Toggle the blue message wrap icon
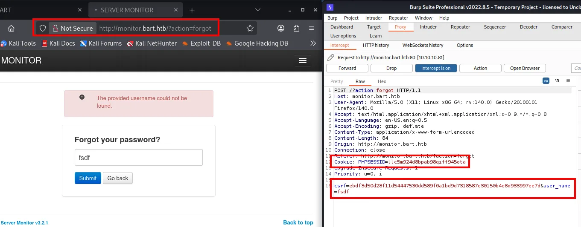 pos(546,80)
